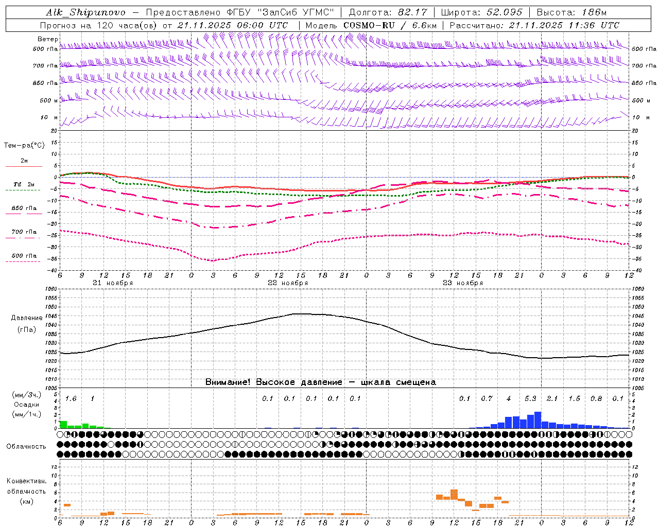This screenshot has width=659, height=527.
Task: Click the Осадки precipitation label
Action: pyautogui.click(x=26, y=405)
